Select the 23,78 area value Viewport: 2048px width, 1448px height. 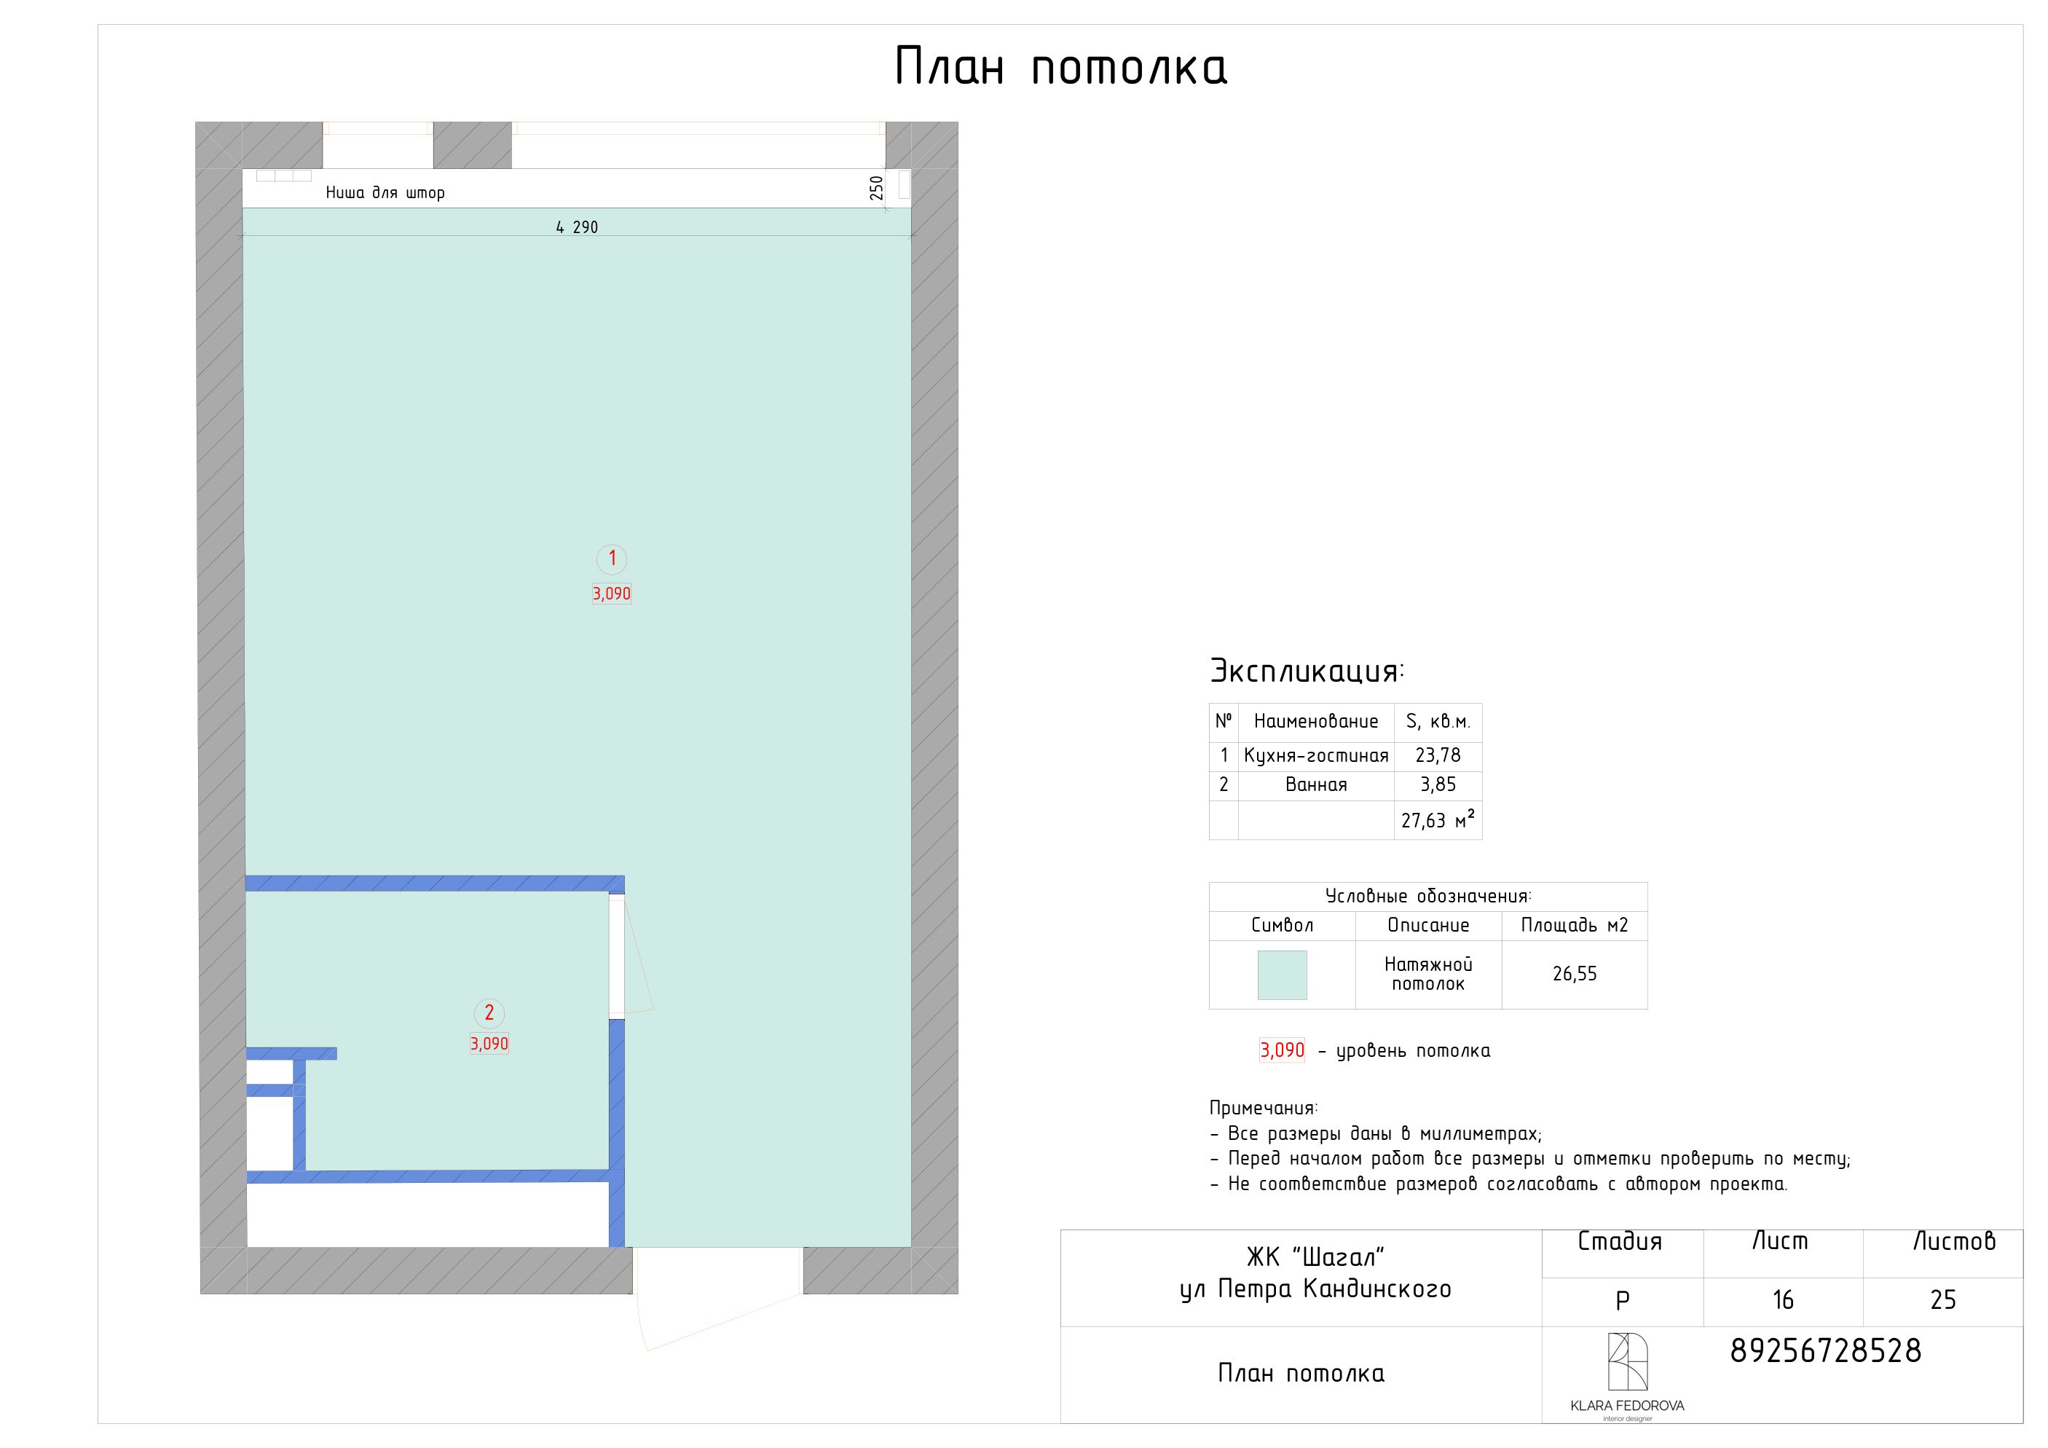tap(1438, 755)
